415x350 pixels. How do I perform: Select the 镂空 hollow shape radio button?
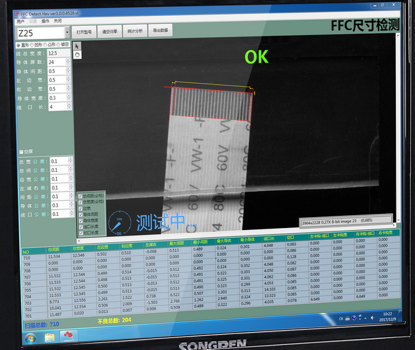point(58,45)
